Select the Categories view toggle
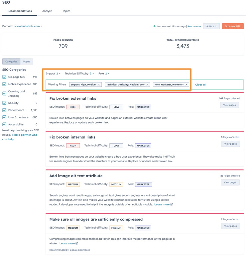 pyautogui.click(x=11, y=62)
